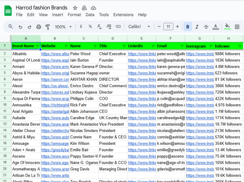
Task: Redo the last action
Action: point(29,27)
